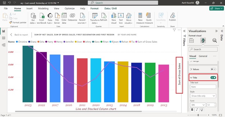Toggle Italic for title font
This screenshot has width=225, height=117.
(197, 110)
